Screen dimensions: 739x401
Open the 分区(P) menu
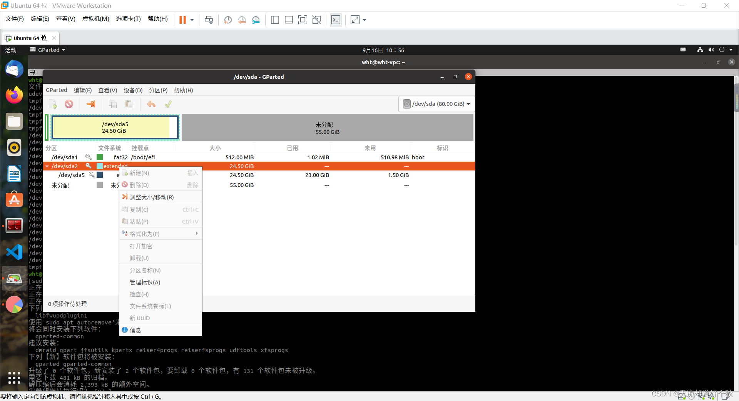[x=158, y=90]
